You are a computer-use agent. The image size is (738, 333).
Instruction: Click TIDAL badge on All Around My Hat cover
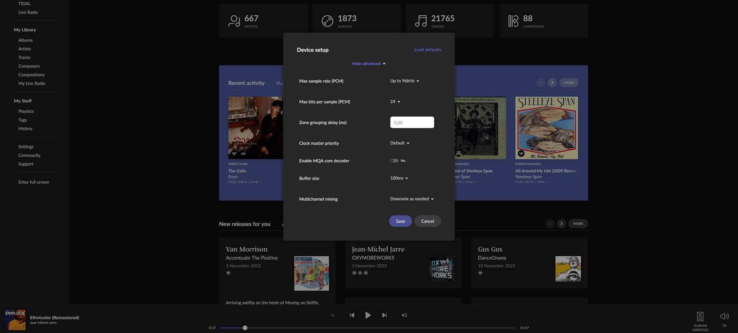pyautogui.click(x=521, y=153)
